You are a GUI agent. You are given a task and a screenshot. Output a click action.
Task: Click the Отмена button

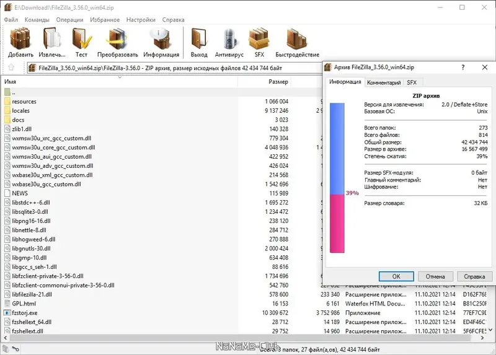coord(435,276)
